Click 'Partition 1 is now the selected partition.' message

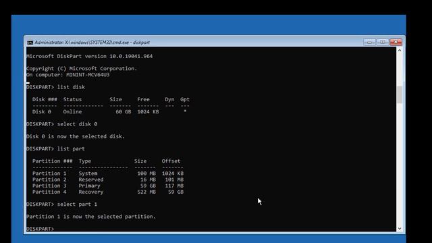tap(91, 217)
